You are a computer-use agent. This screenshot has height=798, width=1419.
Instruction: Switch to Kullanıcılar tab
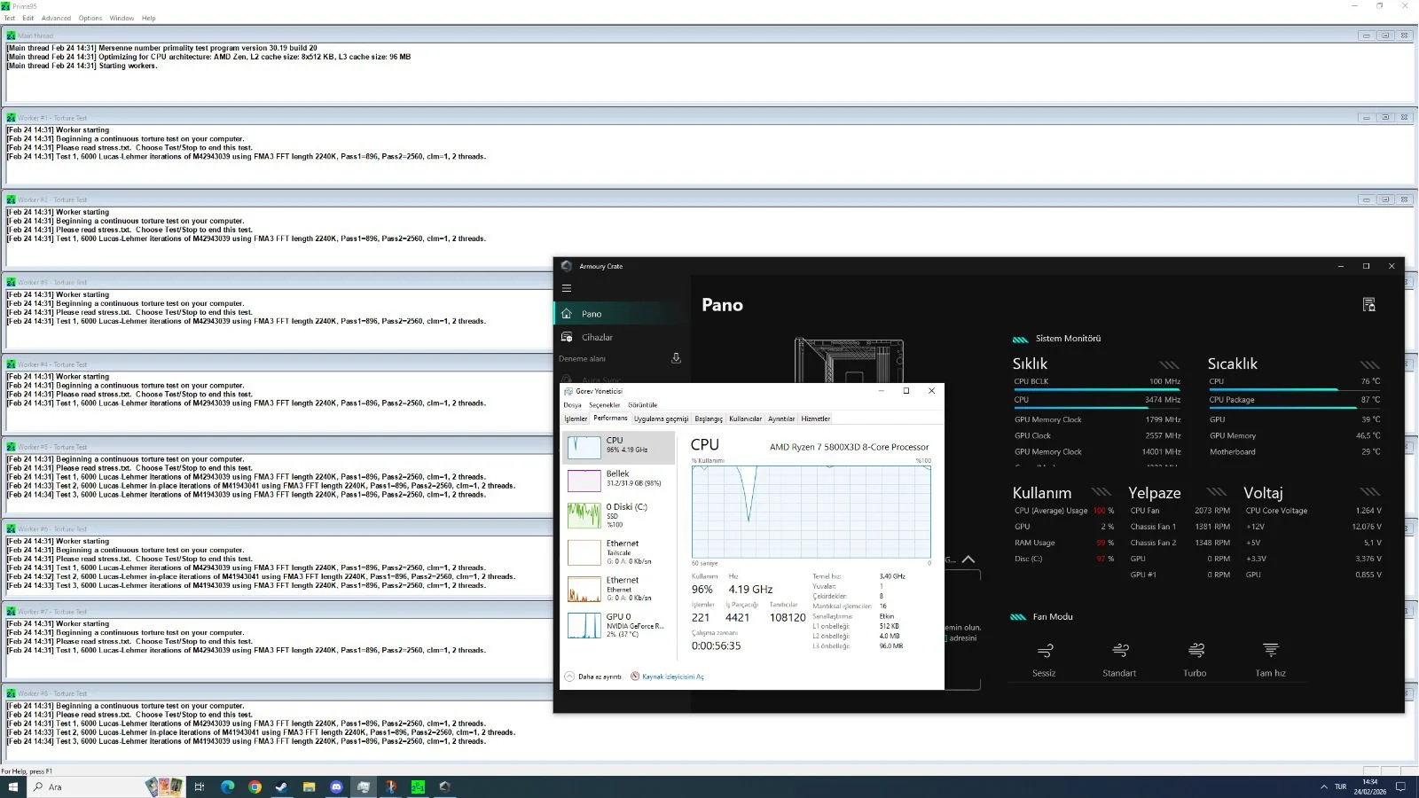point(745,419)
